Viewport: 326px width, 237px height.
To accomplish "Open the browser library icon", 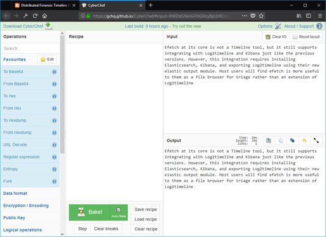I will tap(299, 16).
